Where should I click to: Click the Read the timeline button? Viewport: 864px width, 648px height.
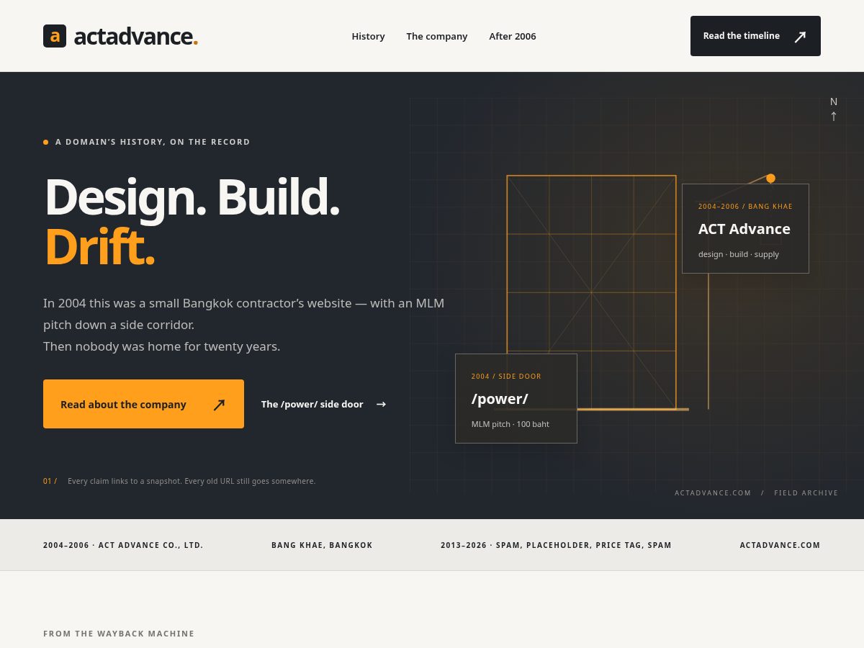[755, 36]
